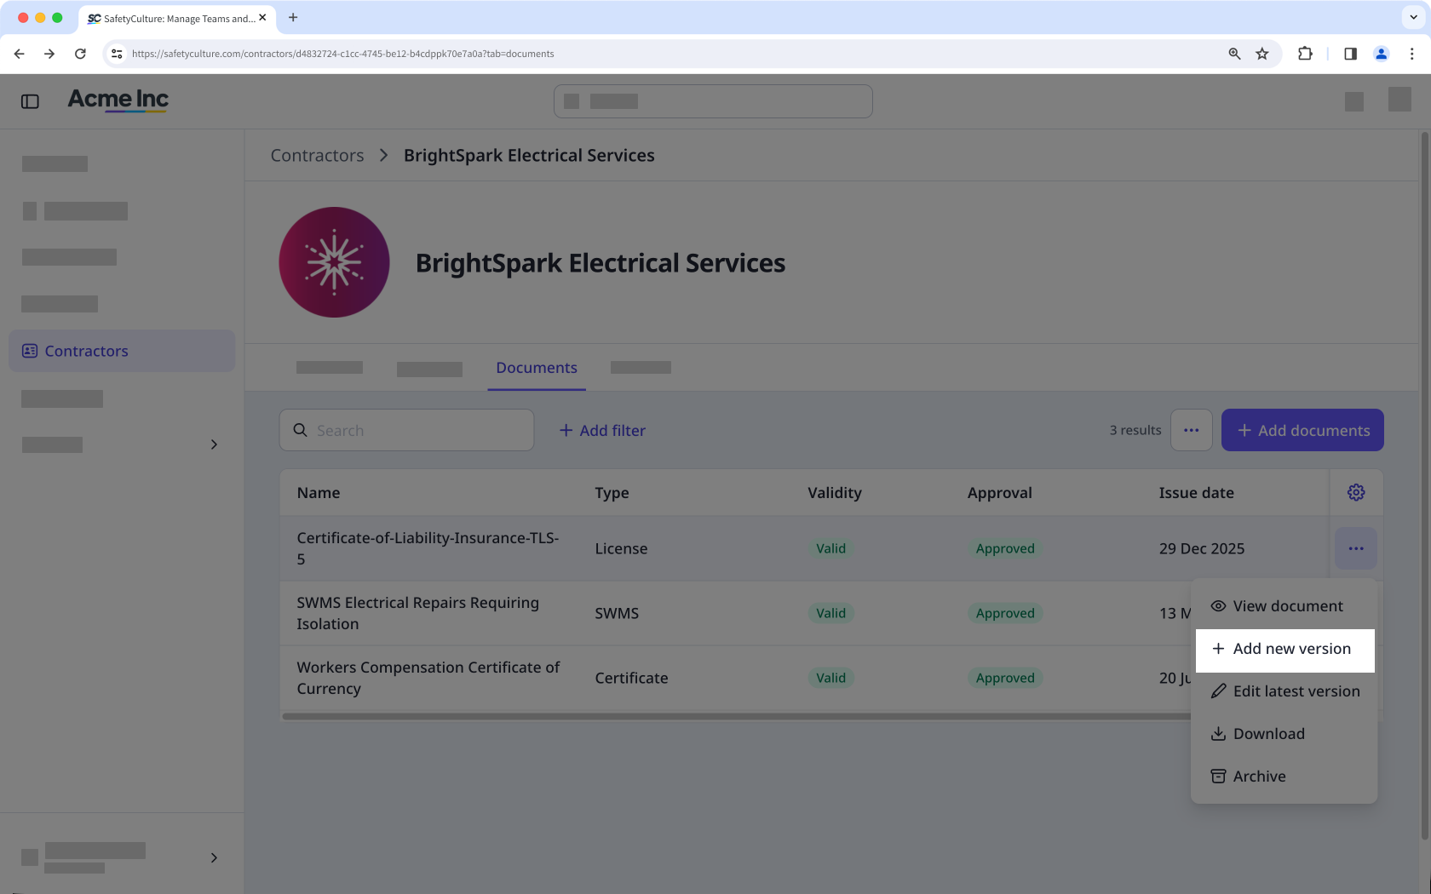Viewport: 1431px width, 894px height.
Task: Click the Validity column header
Action: pyautogui.click(x=835, y=493)
